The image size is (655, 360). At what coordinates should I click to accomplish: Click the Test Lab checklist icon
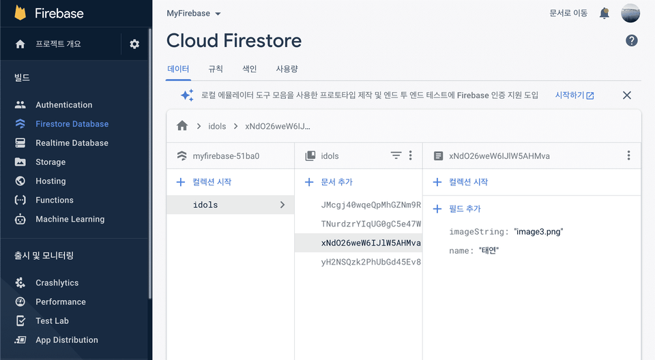click(x=20, y=320)
